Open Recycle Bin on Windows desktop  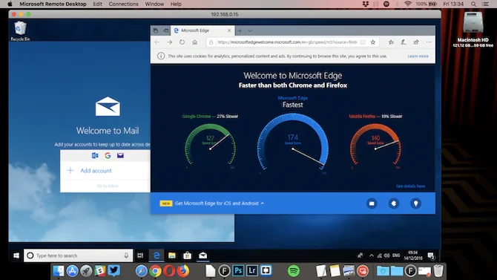click(x=20, y=30)
